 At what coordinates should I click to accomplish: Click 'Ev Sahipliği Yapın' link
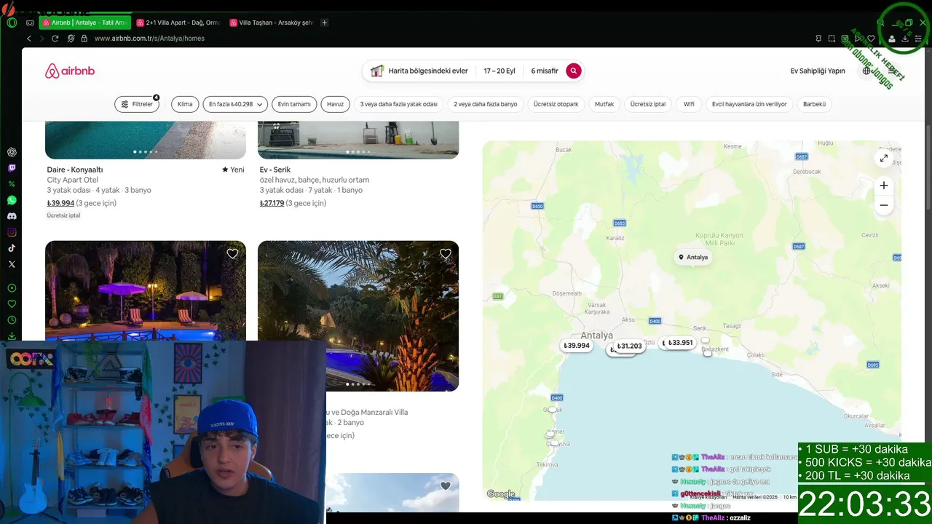point(818,71)
